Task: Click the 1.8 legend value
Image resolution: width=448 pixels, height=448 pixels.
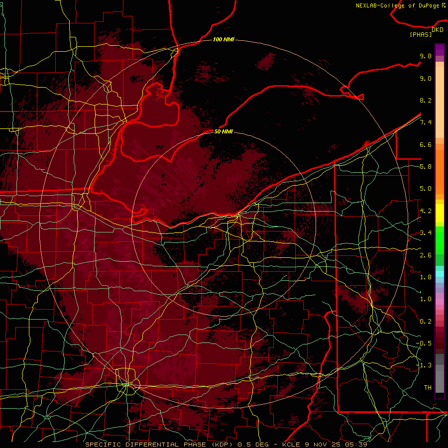Action: pyautogui.click(x=426, y=277)
